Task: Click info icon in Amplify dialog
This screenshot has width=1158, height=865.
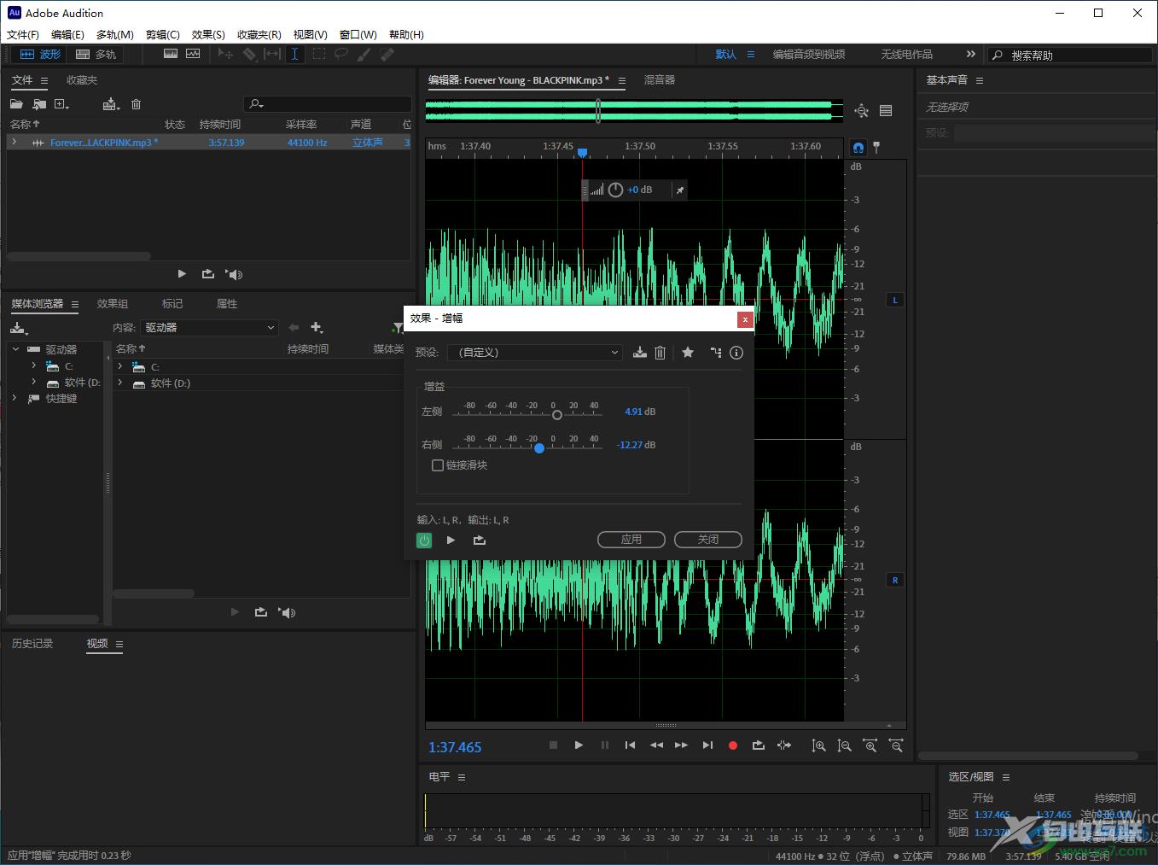Action: [736, 353]
